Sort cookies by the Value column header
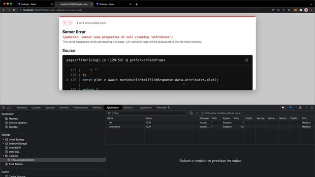The image size is (315, 177). pyautogui.click(x=172, y=118)
